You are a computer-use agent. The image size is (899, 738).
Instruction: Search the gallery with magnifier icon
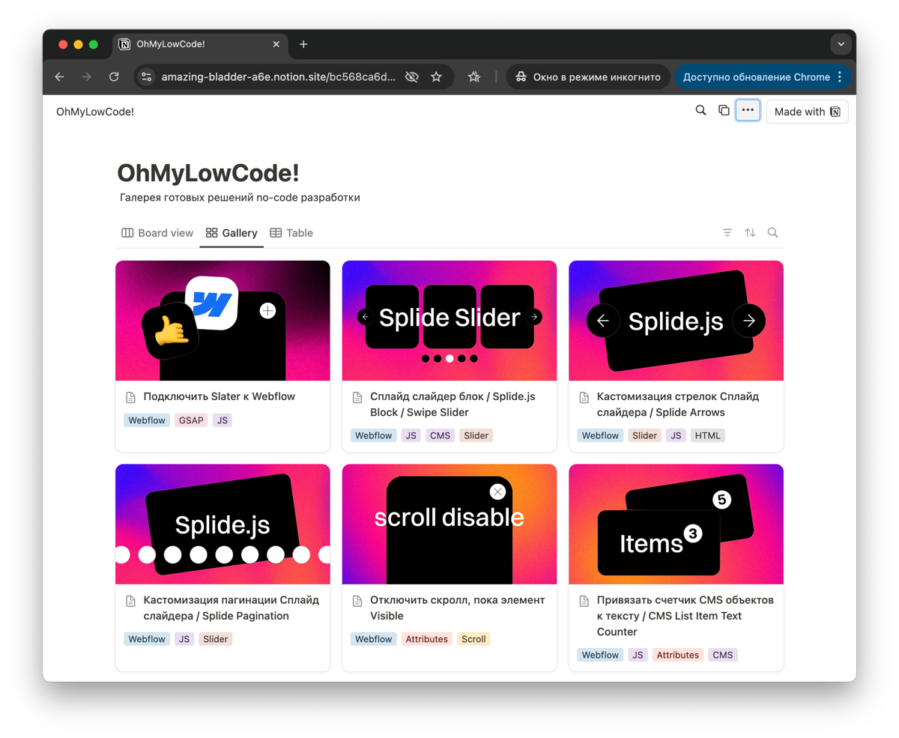tap(772, 233)
